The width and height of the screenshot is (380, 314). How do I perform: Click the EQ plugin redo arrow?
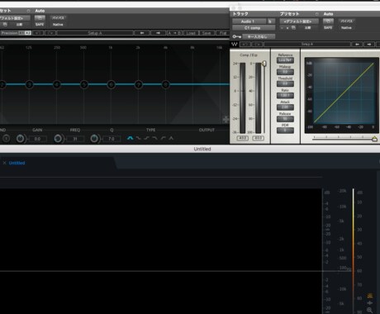(50, 33)
